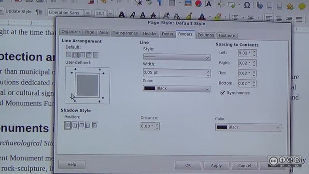Open the Font Color dropdown arrow

point(210,16)
